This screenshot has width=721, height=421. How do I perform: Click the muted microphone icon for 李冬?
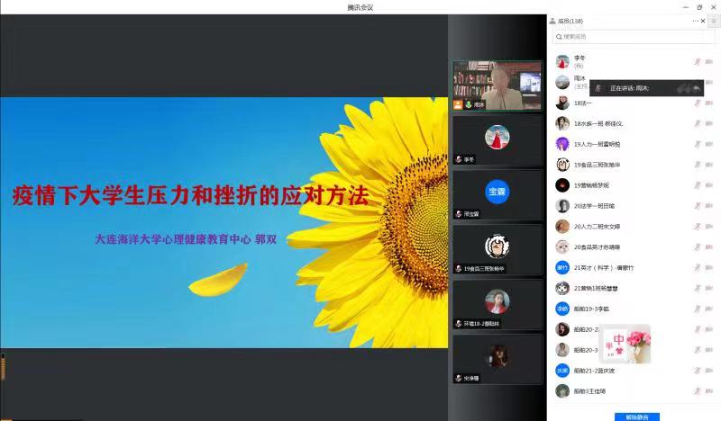click(697, 62)
